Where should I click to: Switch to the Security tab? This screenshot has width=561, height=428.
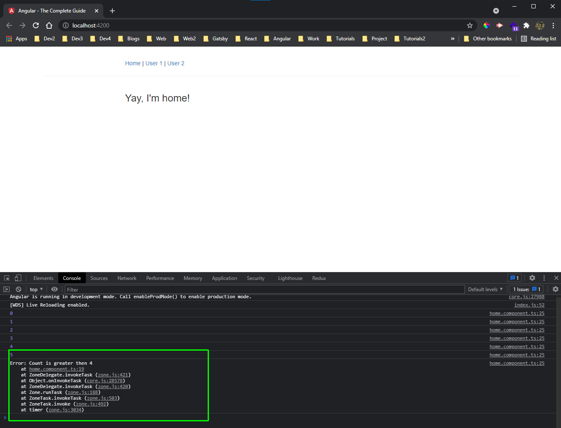[256, 278]
